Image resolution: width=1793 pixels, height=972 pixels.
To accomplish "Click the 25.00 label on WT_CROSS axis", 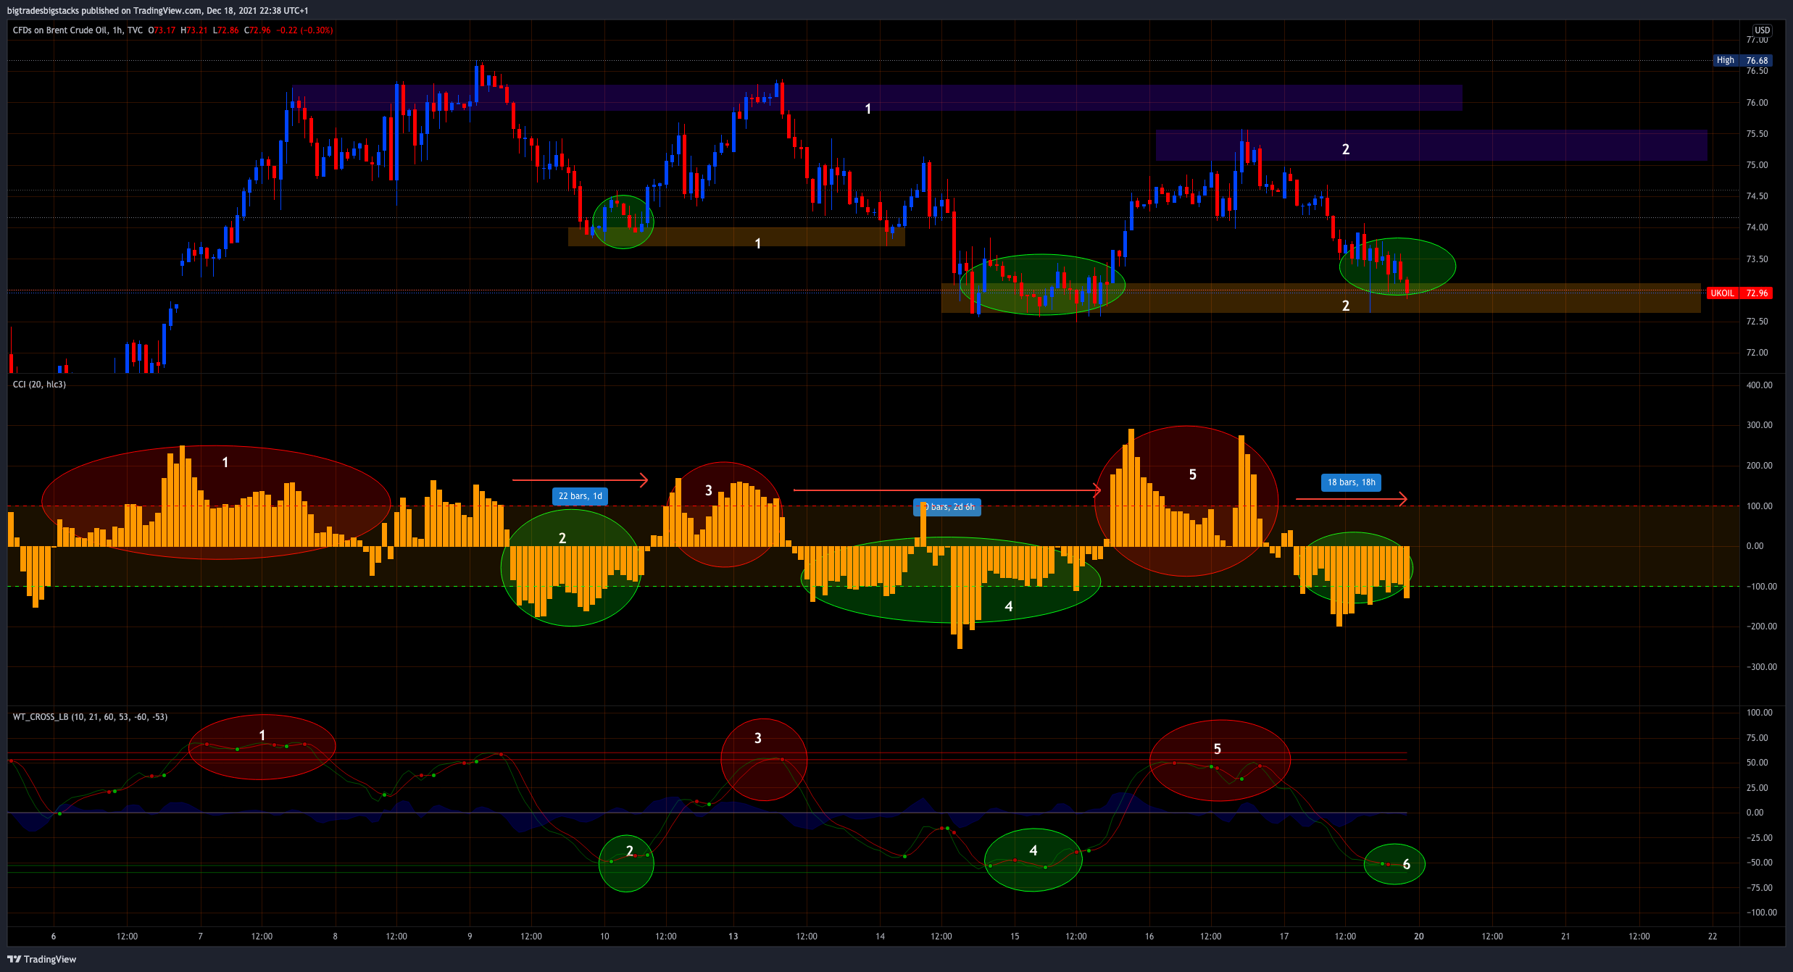I will (1757, 788).
